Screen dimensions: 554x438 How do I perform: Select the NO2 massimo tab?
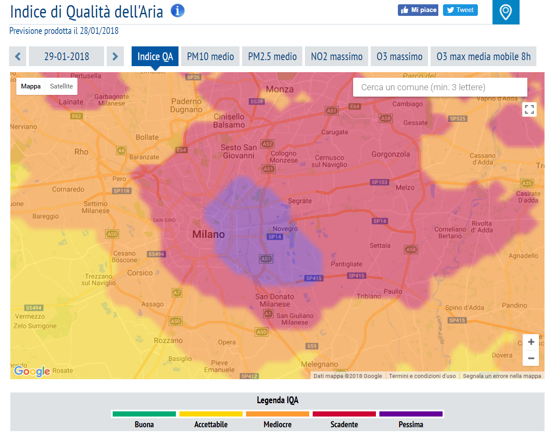pyautogui.click(x=336, y=56)
